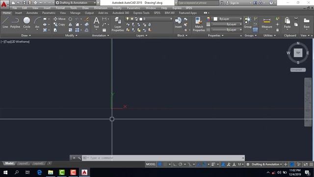Viewport: 314px width, 177px height.
Task: Toggle polar tracking in status bar
Action: (x=180, y=164)
